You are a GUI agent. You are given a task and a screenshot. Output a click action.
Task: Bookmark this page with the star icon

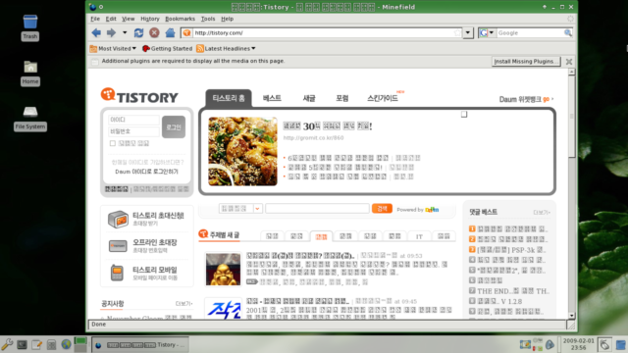[x=457, y=32]
